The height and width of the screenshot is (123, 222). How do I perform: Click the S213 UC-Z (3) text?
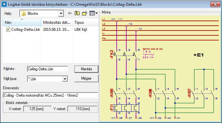point(153,49)
